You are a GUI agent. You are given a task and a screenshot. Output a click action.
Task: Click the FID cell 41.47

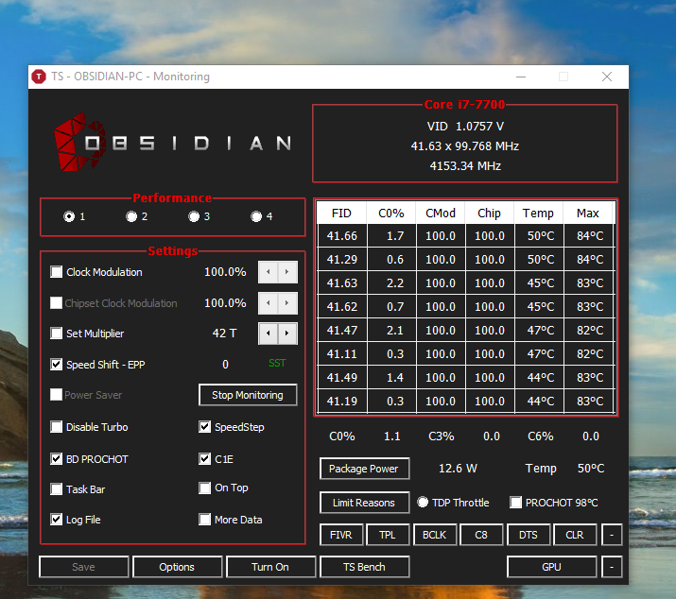(342, 331)
